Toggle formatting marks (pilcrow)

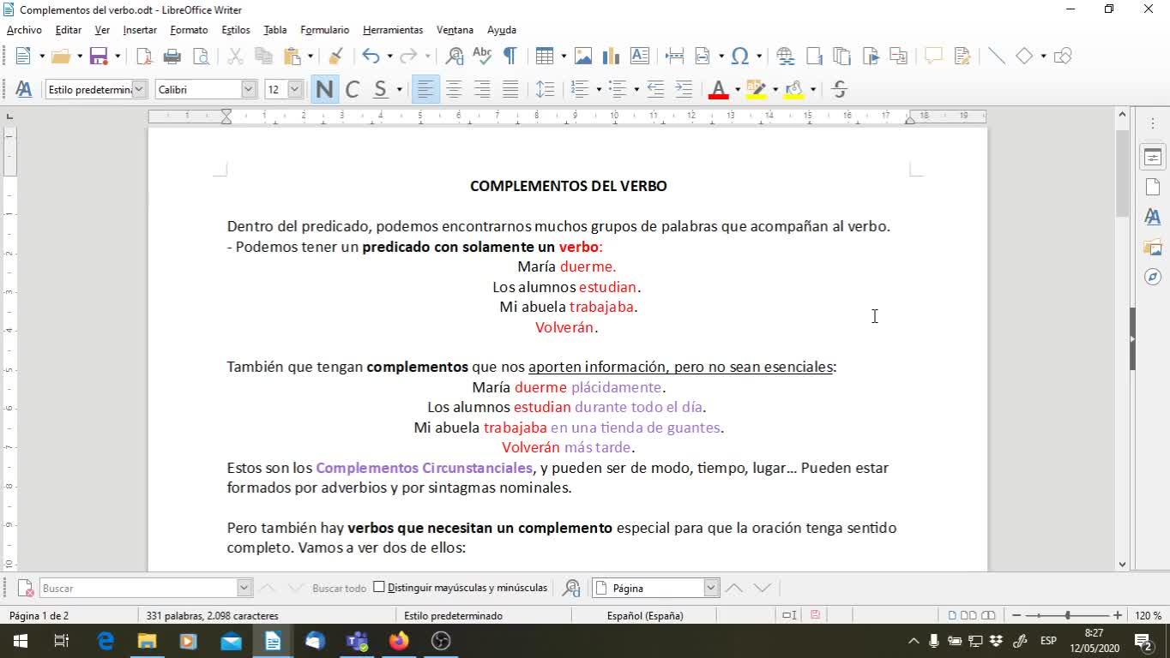click(x=510, y=57)
